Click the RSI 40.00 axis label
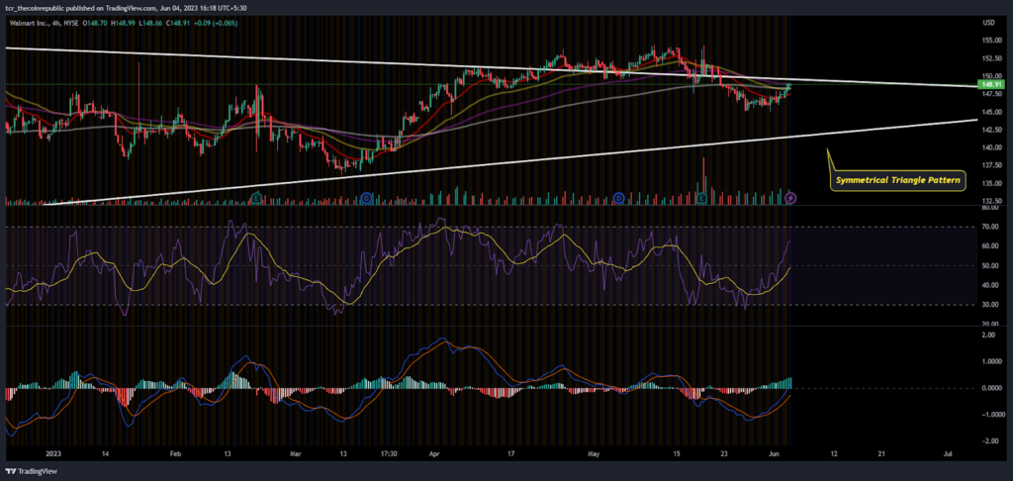Screen dimensions: 1013x481 point(990,285)
